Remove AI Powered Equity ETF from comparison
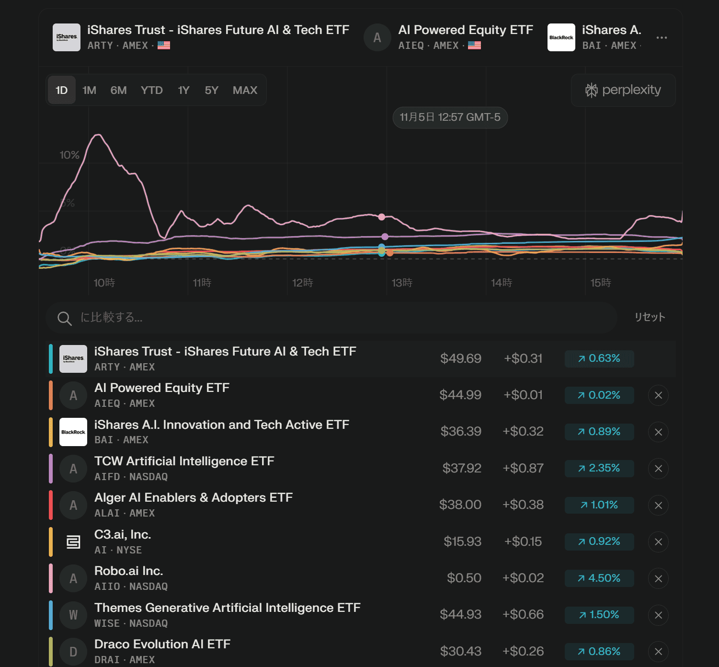This screenshot has height=667, width=719. click(x=658, y=395)
